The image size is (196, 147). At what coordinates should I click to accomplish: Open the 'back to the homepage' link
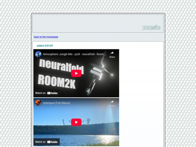46,37
